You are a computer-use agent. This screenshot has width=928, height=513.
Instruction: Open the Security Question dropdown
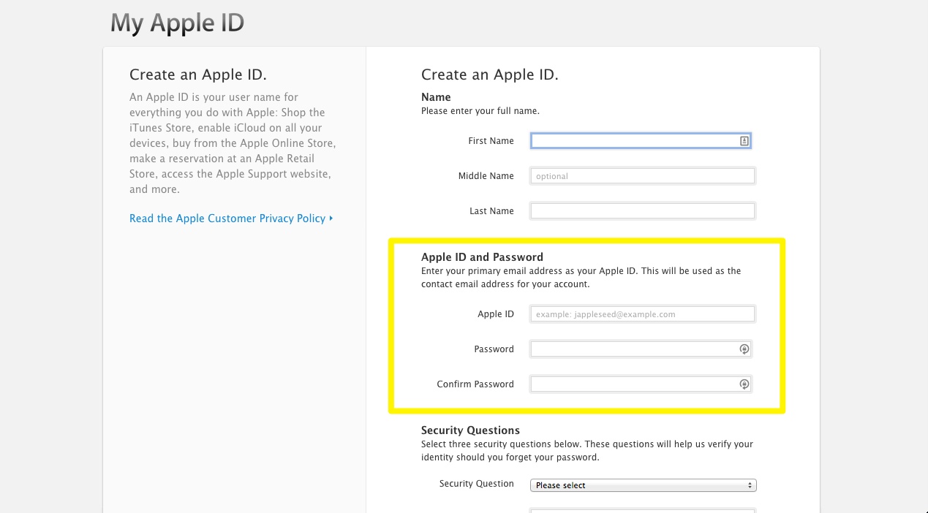[x=644, y=485]
